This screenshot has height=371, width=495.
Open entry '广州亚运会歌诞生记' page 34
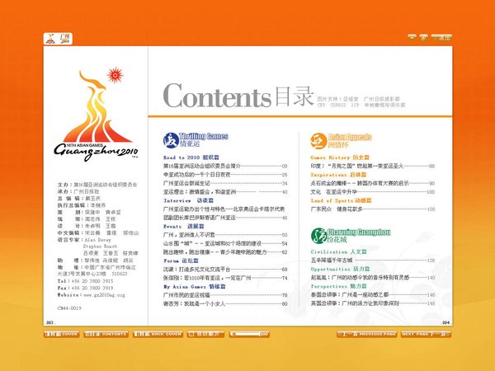(225, 183)
